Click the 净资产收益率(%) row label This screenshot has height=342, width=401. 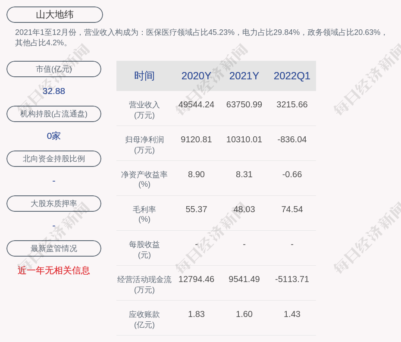(144, 179)
